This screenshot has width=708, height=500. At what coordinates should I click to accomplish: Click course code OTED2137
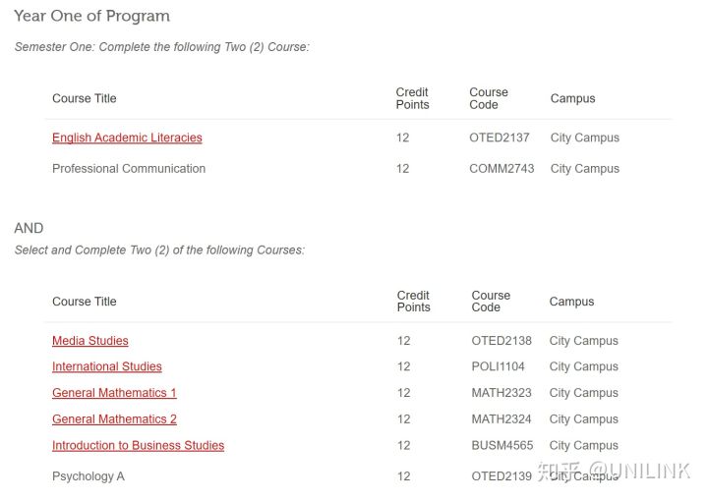click(499, 138)
